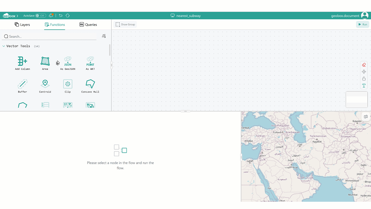This screenshot has width=371, height=209.
Task: Toggle the canvas lock icon
Action: [364, 79]
